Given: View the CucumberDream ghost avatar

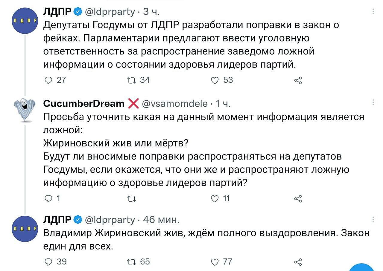Looking at the screenshot, I should pos(25,109).
